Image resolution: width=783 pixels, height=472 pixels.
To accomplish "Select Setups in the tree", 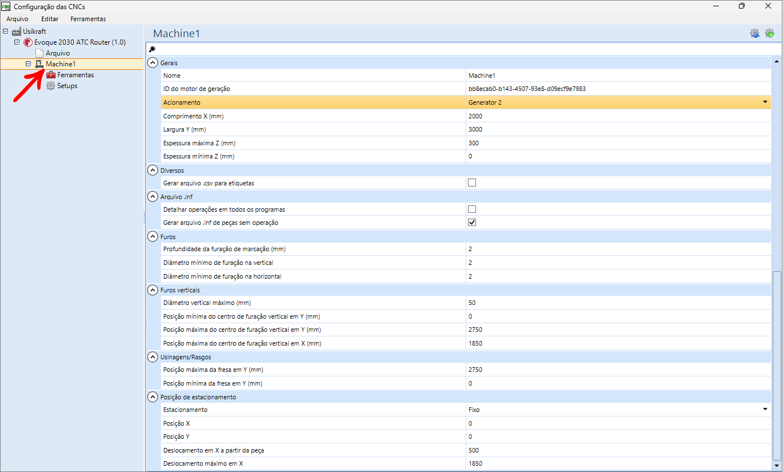I will pyautogui.click(x=67, y=86).
